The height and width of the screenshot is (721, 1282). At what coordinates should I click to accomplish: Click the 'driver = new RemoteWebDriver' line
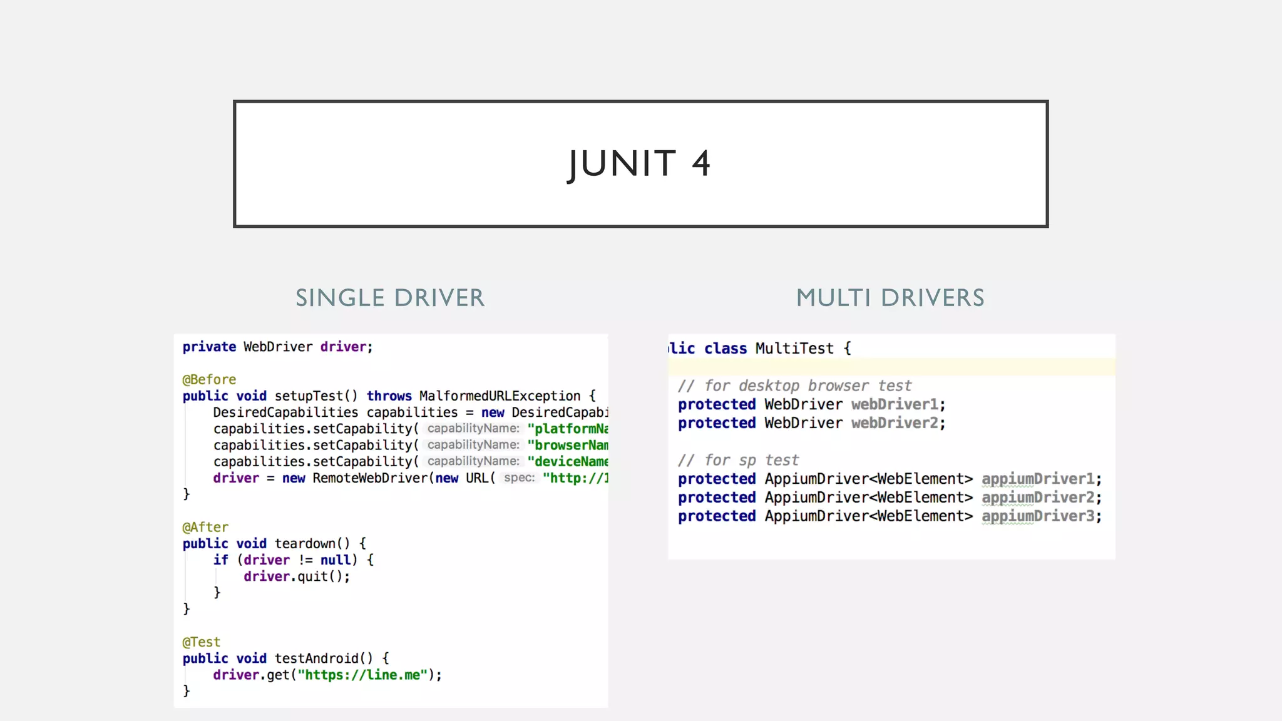click(x=411, y=478)
